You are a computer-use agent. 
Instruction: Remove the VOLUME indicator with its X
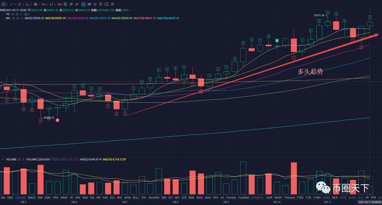pos(23,159)
